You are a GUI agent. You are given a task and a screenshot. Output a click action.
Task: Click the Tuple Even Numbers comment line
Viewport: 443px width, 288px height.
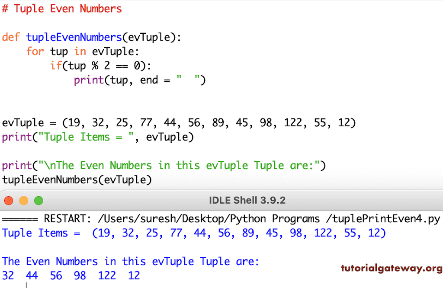(x=62, y=9)
